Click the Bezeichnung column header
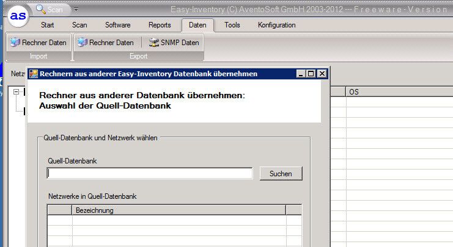 coord(179,210)
